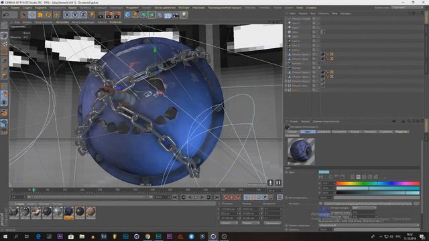Adjust the value brightness slider
429x241 pixels.
[378, 193]
